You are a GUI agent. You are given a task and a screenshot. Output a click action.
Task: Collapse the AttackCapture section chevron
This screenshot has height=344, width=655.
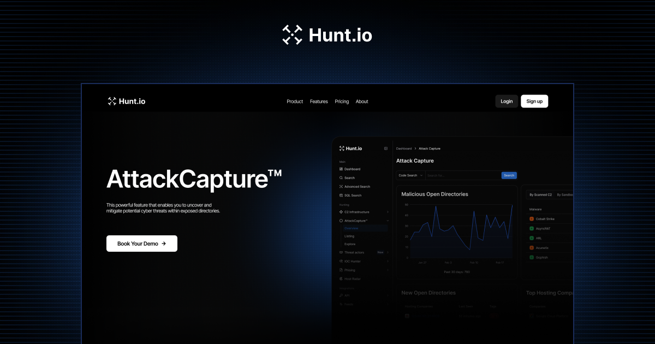pos(388,221)
